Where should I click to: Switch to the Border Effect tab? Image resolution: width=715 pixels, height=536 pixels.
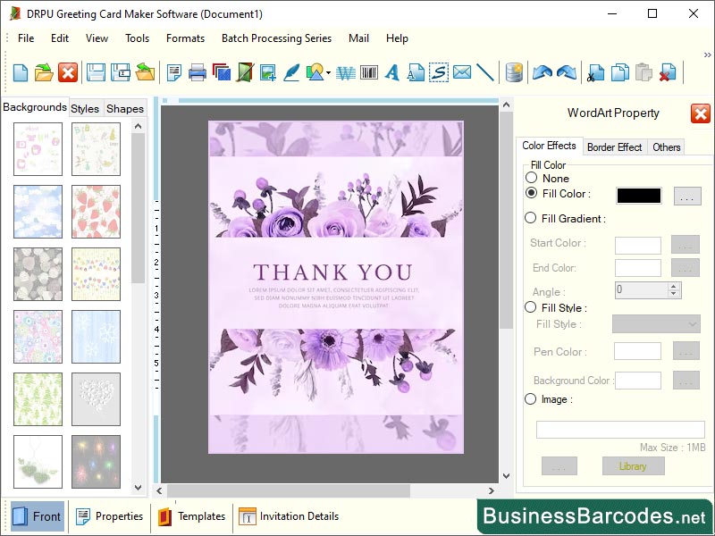615,147
